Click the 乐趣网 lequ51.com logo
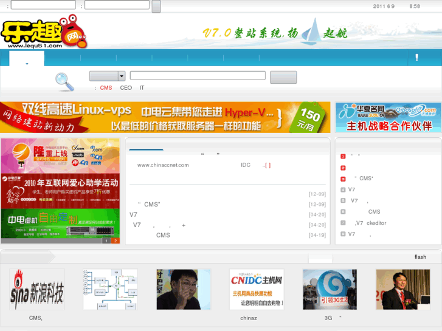442x331 pixels. pos(44,32)
